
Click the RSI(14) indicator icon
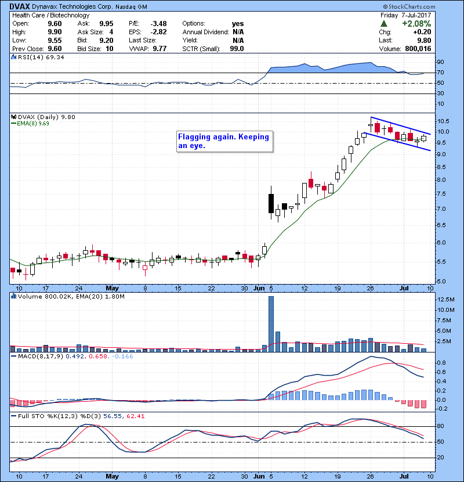13,57
